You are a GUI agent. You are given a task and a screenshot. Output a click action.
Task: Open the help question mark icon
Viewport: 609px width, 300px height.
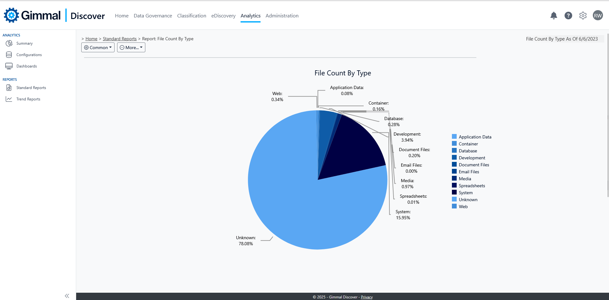point(568,16)
